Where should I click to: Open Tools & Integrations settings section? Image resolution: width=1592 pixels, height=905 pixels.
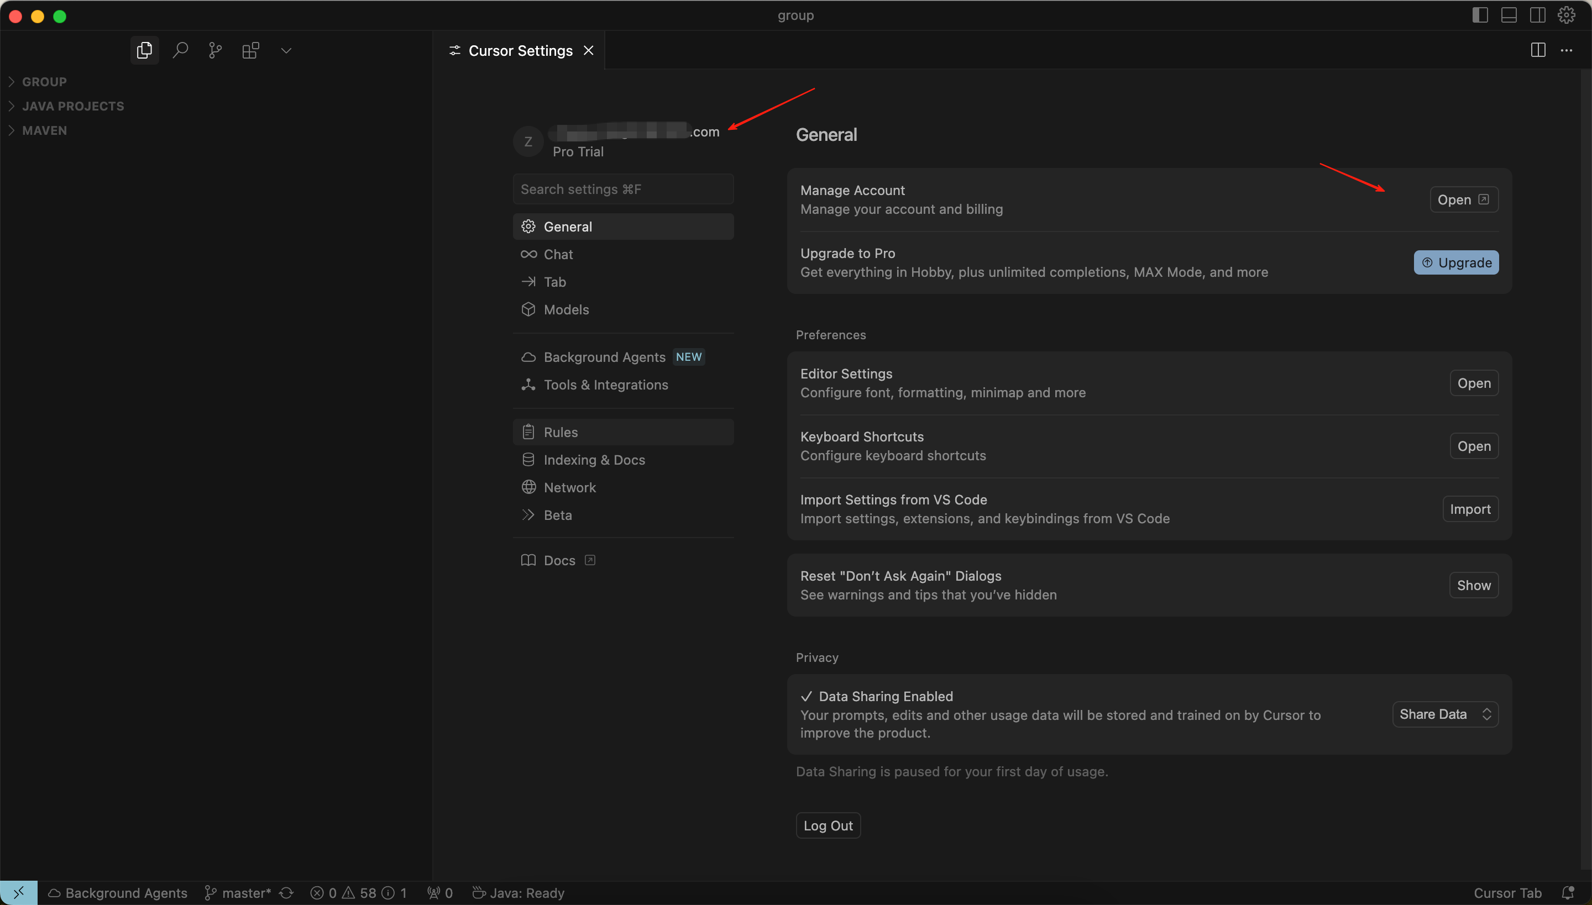tap(623, 385)
